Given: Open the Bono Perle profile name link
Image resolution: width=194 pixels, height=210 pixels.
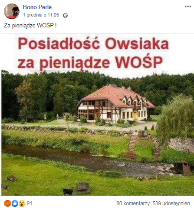Looking at the screenshot, I should tap(37, 7).
